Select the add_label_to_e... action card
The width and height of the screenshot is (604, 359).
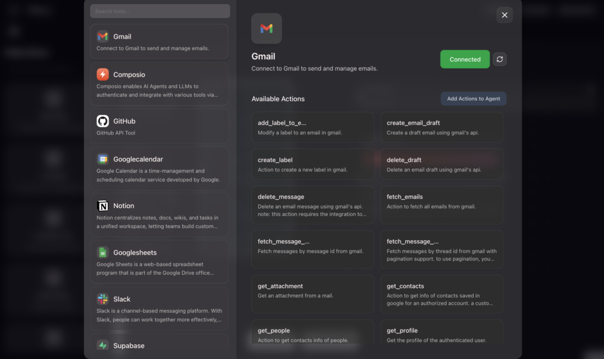(x=313, y=127)
